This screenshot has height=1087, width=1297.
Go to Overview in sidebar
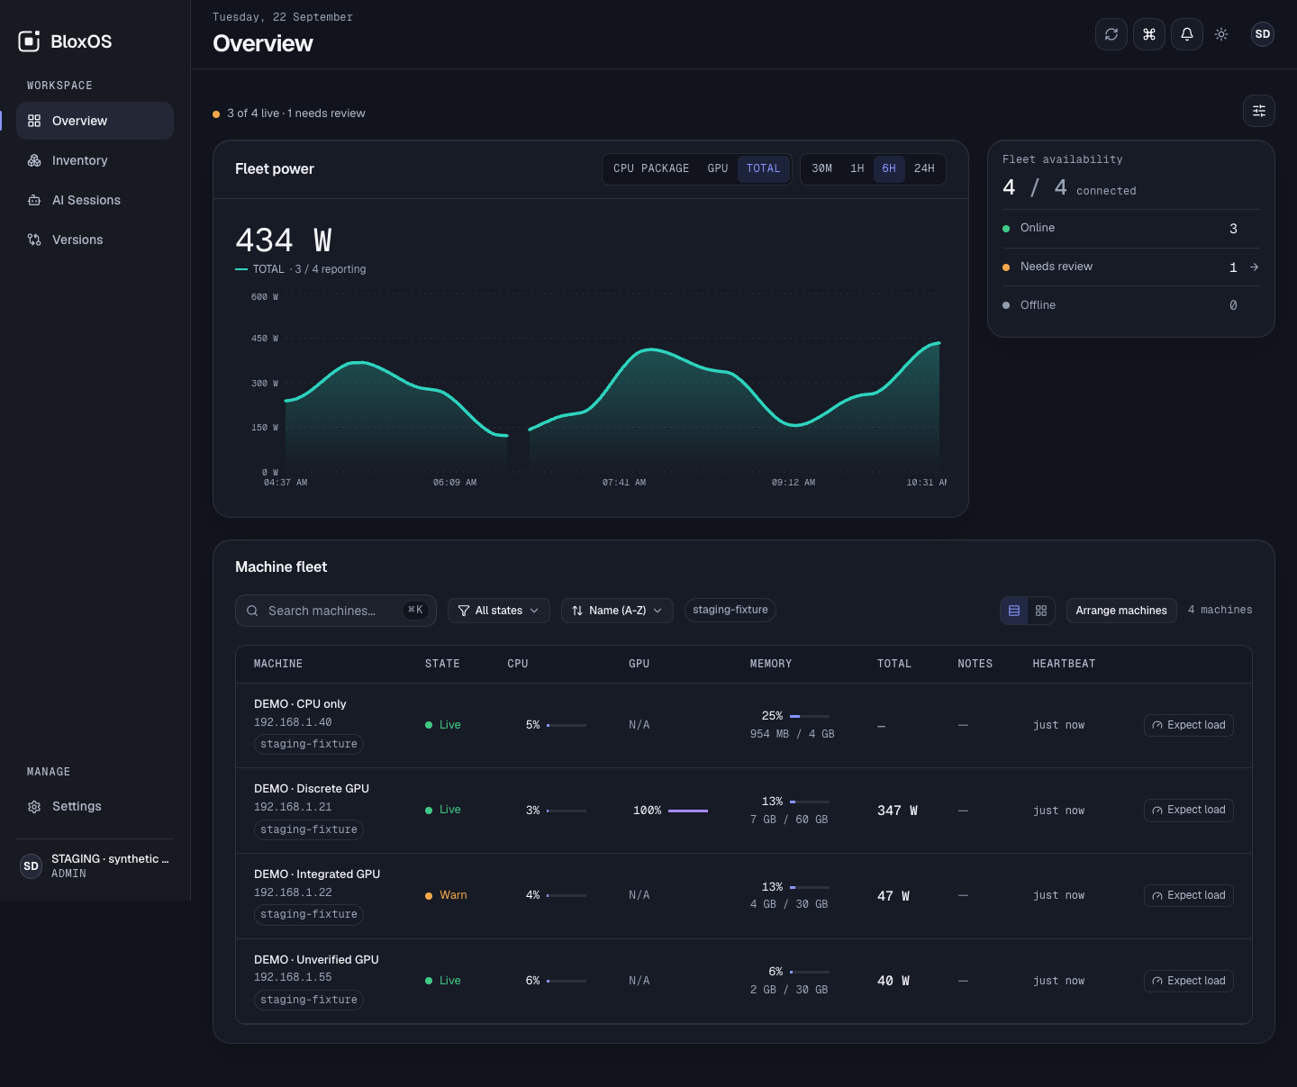pyautogui.click(x=95, y=121)
